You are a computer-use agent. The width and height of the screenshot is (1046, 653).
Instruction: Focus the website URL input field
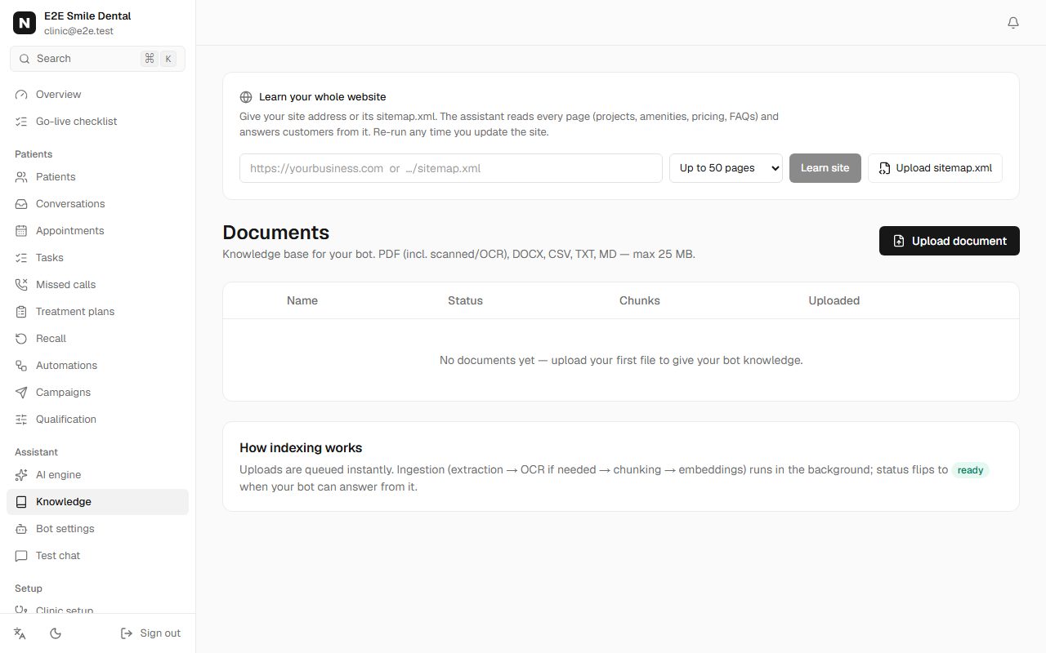(451, 168)
